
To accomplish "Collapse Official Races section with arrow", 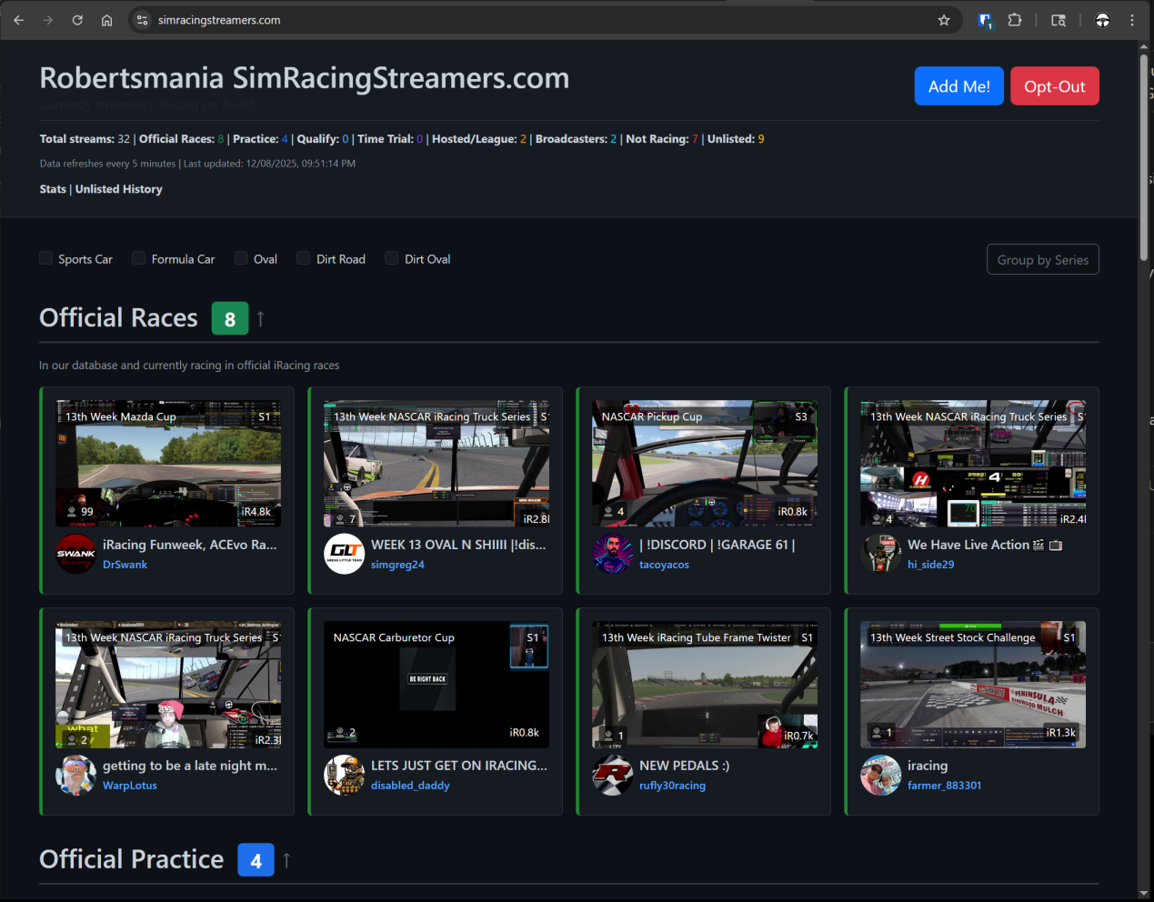I will [261, 318].
